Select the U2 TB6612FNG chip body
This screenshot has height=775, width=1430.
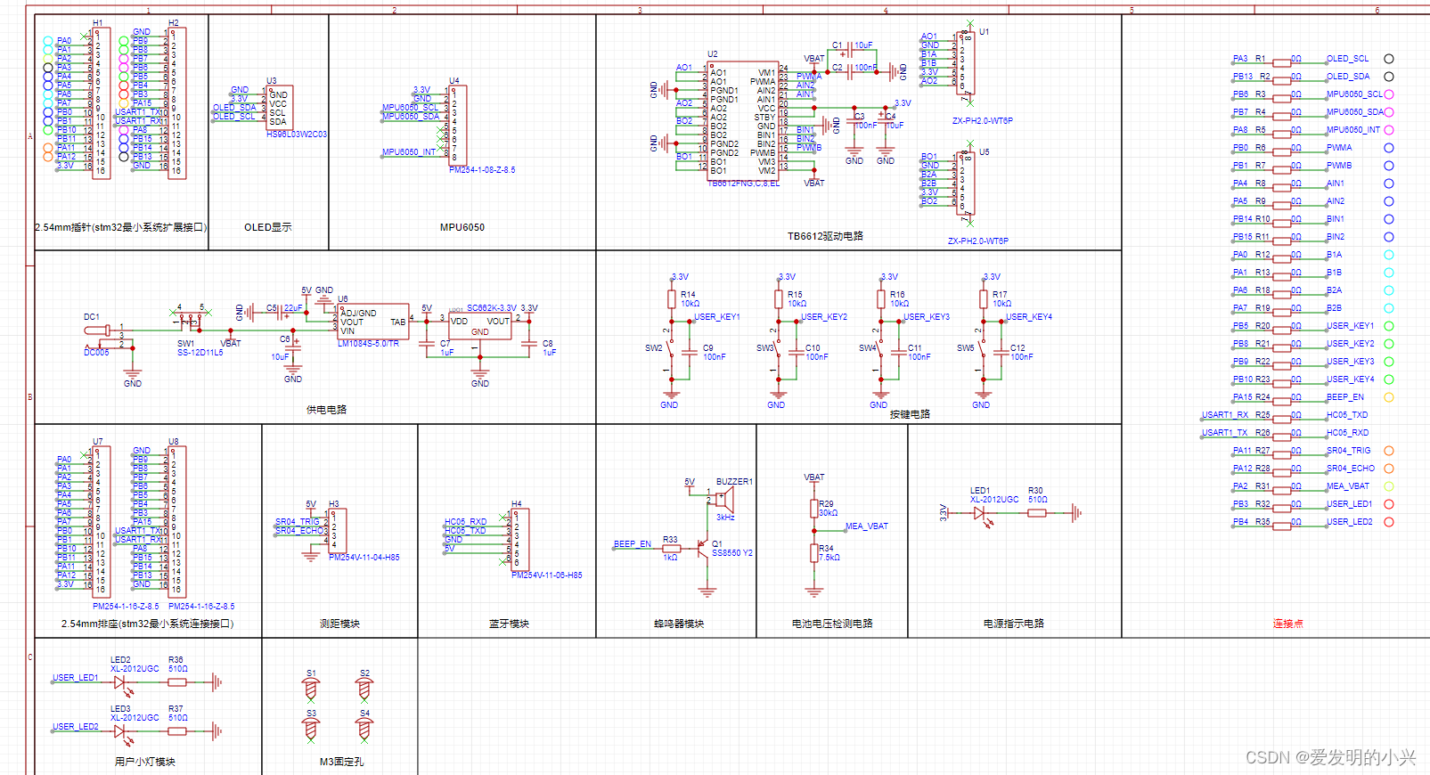[743, 120]
